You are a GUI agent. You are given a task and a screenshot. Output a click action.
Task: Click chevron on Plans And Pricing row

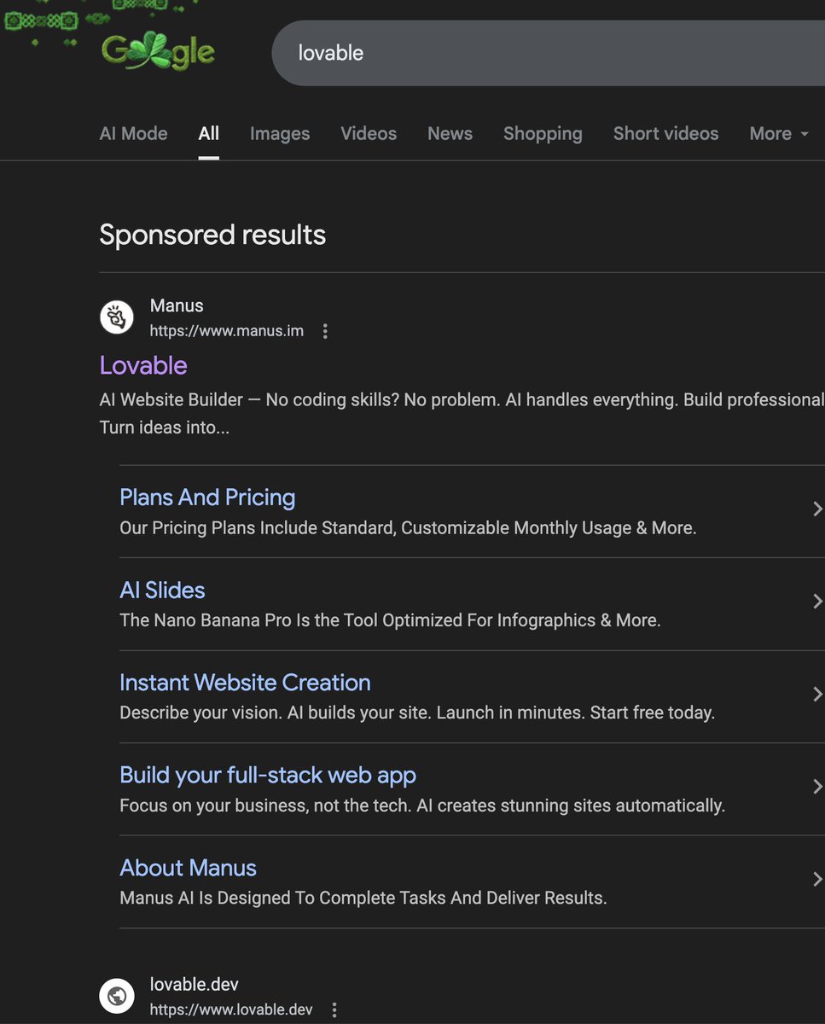[816, 509]
